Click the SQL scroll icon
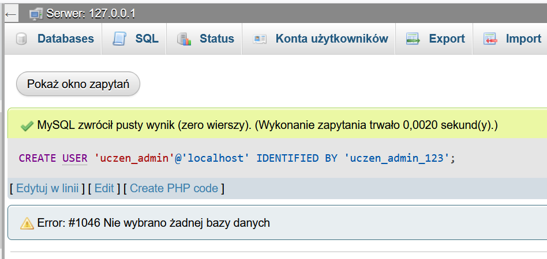The width and height of the screenshot is (547, 259). 119,39
